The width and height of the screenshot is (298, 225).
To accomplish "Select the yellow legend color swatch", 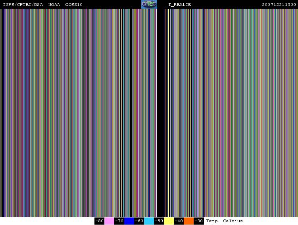I will coord(169,221).
